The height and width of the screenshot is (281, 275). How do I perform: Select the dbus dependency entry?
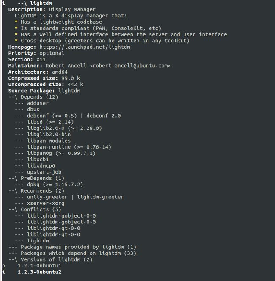(x=33, y=110)
